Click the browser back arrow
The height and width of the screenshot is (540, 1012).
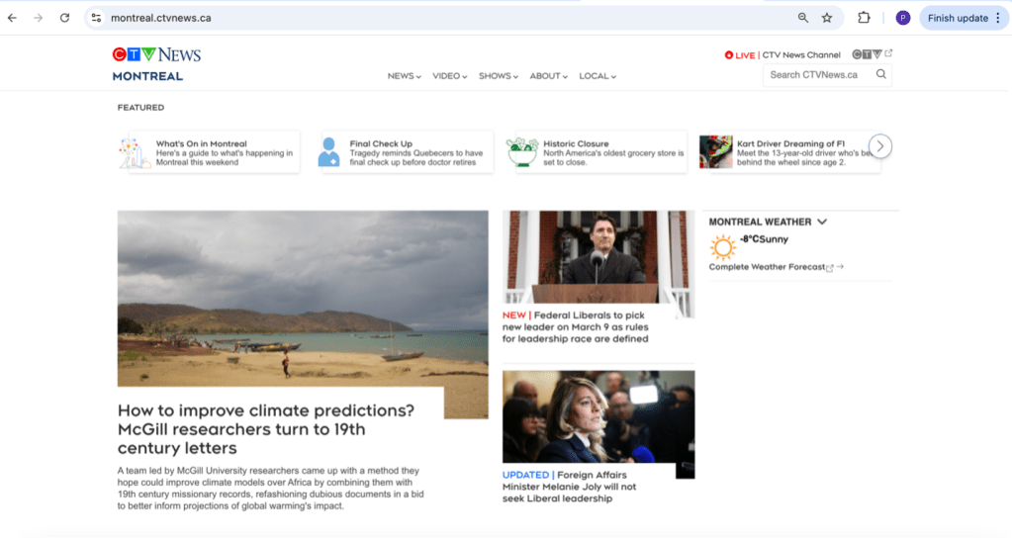pos(13,18)
